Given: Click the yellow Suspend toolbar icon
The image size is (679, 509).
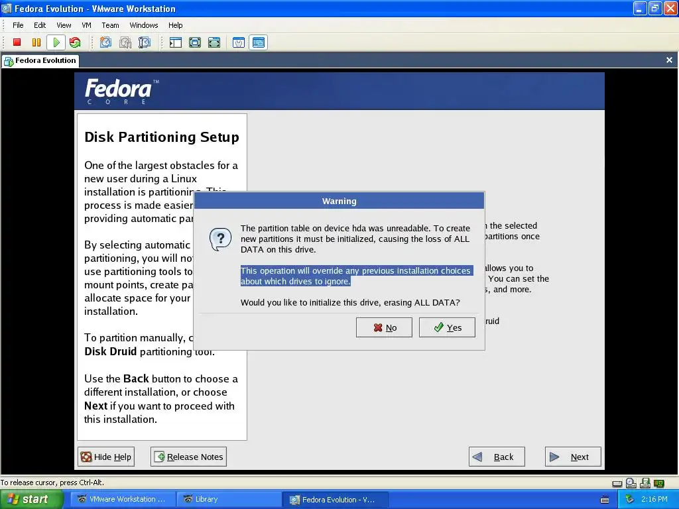Looking at the screenshot, I should point(36,42).
